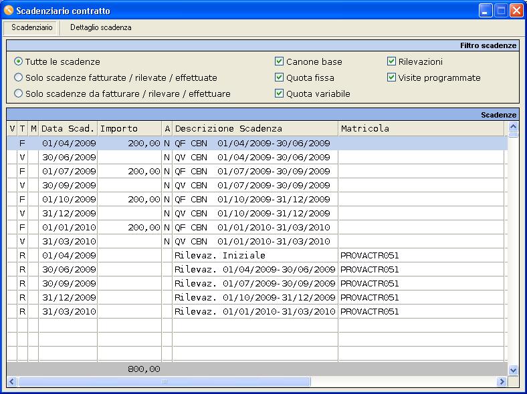527x394 pixels.
Task: Click Importo 200,00 in the 01/01/2010 row
Action: [144, 228]
